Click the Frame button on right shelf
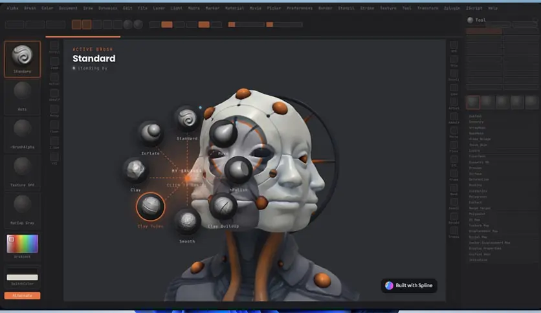The height and width of the screenshot is (313, 541). coord(454,175)
